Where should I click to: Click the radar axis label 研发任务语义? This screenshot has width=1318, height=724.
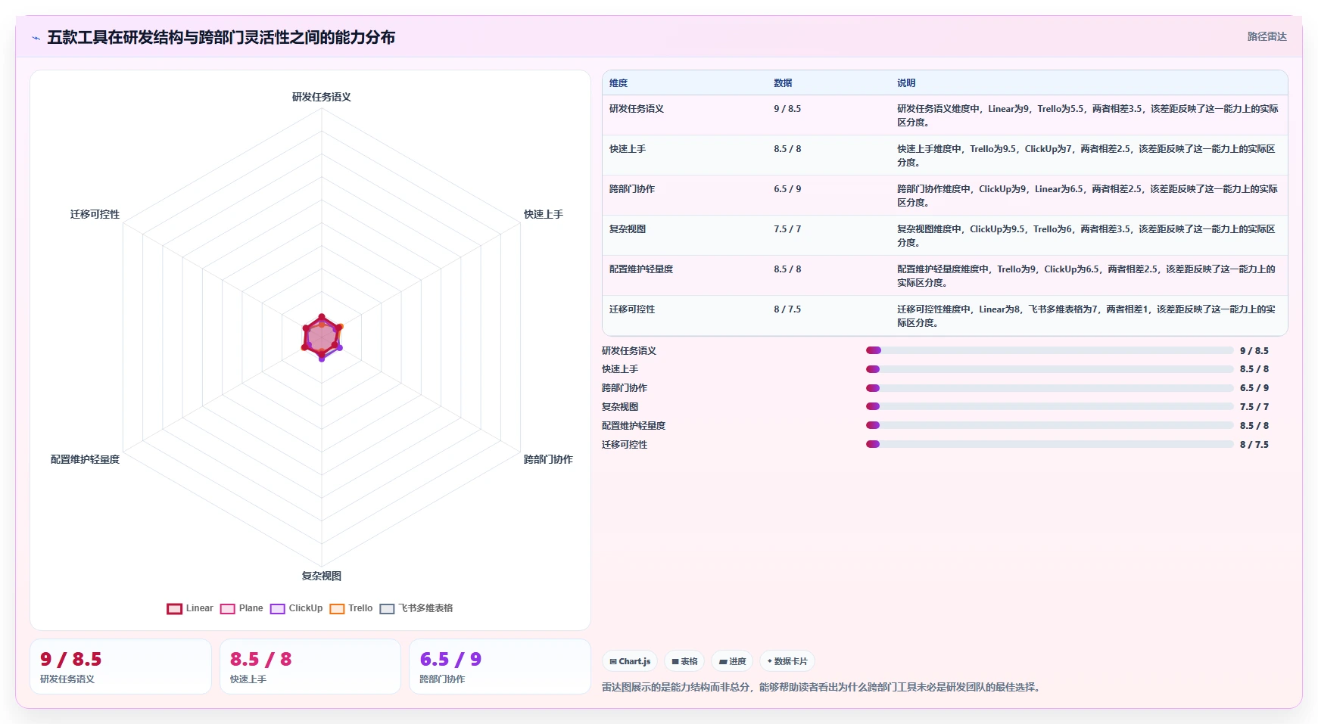coord(322,97)
